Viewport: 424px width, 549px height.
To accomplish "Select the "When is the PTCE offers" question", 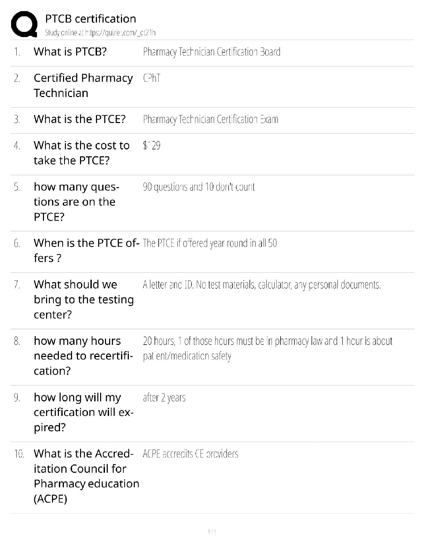I will (x=87, y=250).
